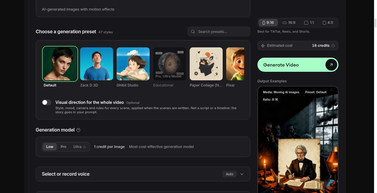This screenshot has height=193, width=377.
Task: Click the page vertical scrollbar thumb
Action: click(375, 23)
